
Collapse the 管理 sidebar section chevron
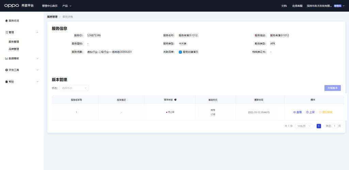tap(37, 32)
